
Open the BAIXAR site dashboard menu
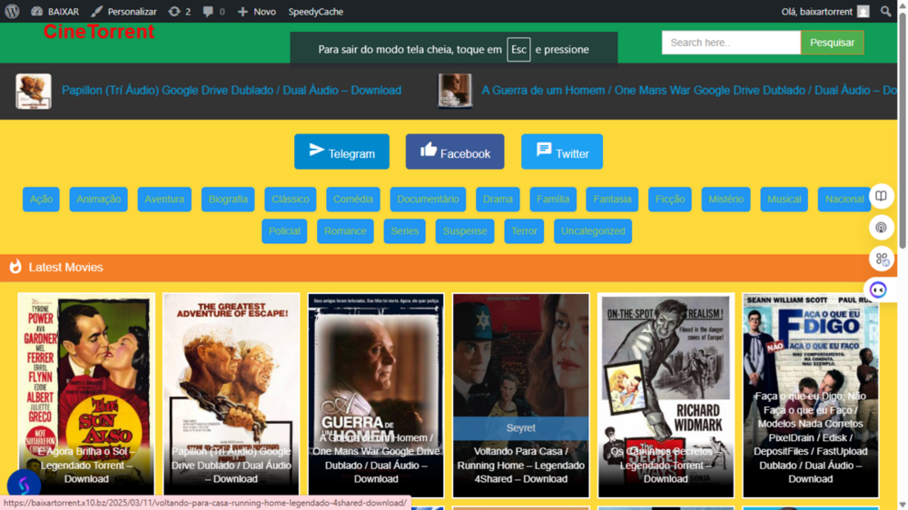(55, 12)
